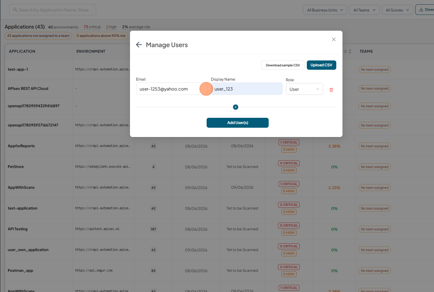
Task: Click 'No team assigned' for PetStore
Action: click(374, 167)
